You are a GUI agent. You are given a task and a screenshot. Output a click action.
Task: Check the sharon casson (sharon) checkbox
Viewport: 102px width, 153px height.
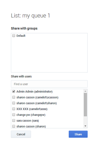pos(14,126)
